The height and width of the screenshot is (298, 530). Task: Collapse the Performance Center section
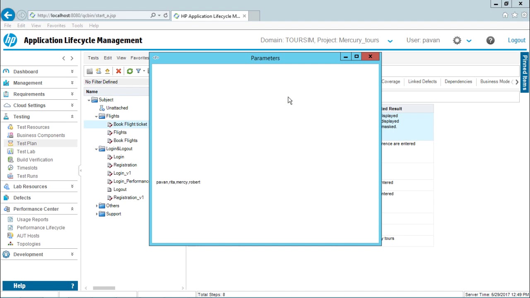pyautogui.click(x=72, y=209)
